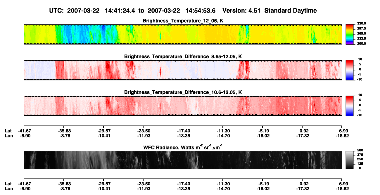This screenshot has width=380, height=195.
Task: Click longitude '-13.35' under the 10.6-12.05 strip
Action: (184, 136)
